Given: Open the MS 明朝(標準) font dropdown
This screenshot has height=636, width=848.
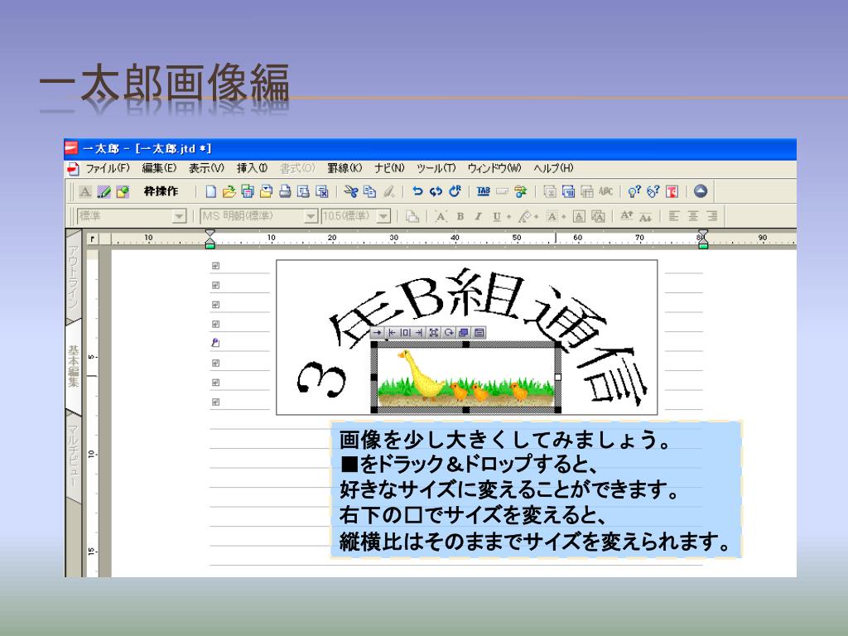Looking at the screenshot, I should (311, 216).
